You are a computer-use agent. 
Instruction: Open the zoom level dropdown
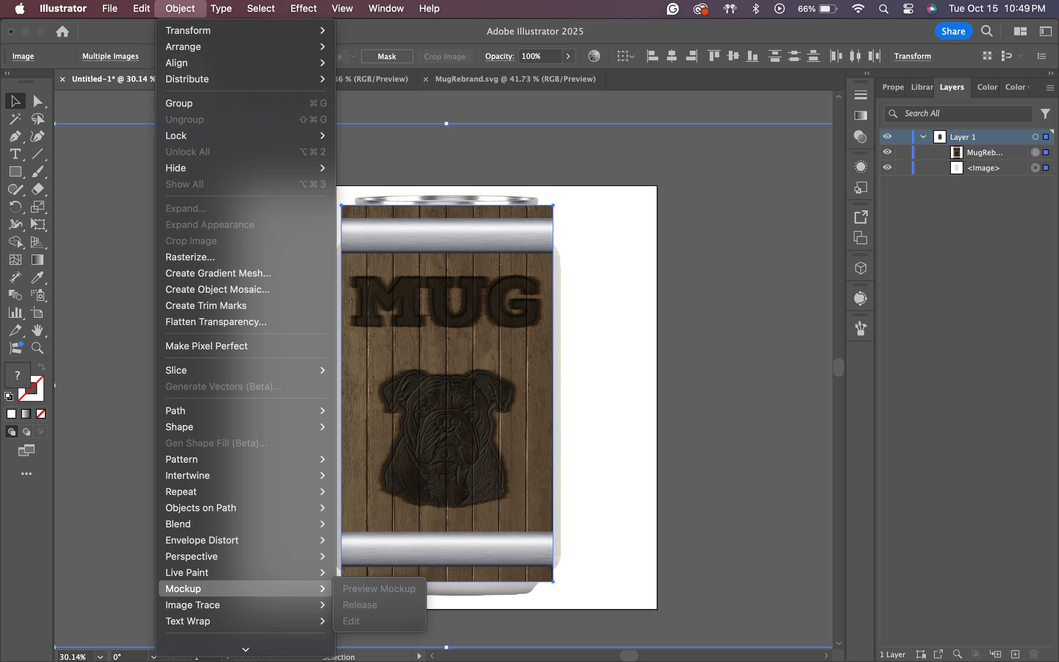tap(100, 656)
